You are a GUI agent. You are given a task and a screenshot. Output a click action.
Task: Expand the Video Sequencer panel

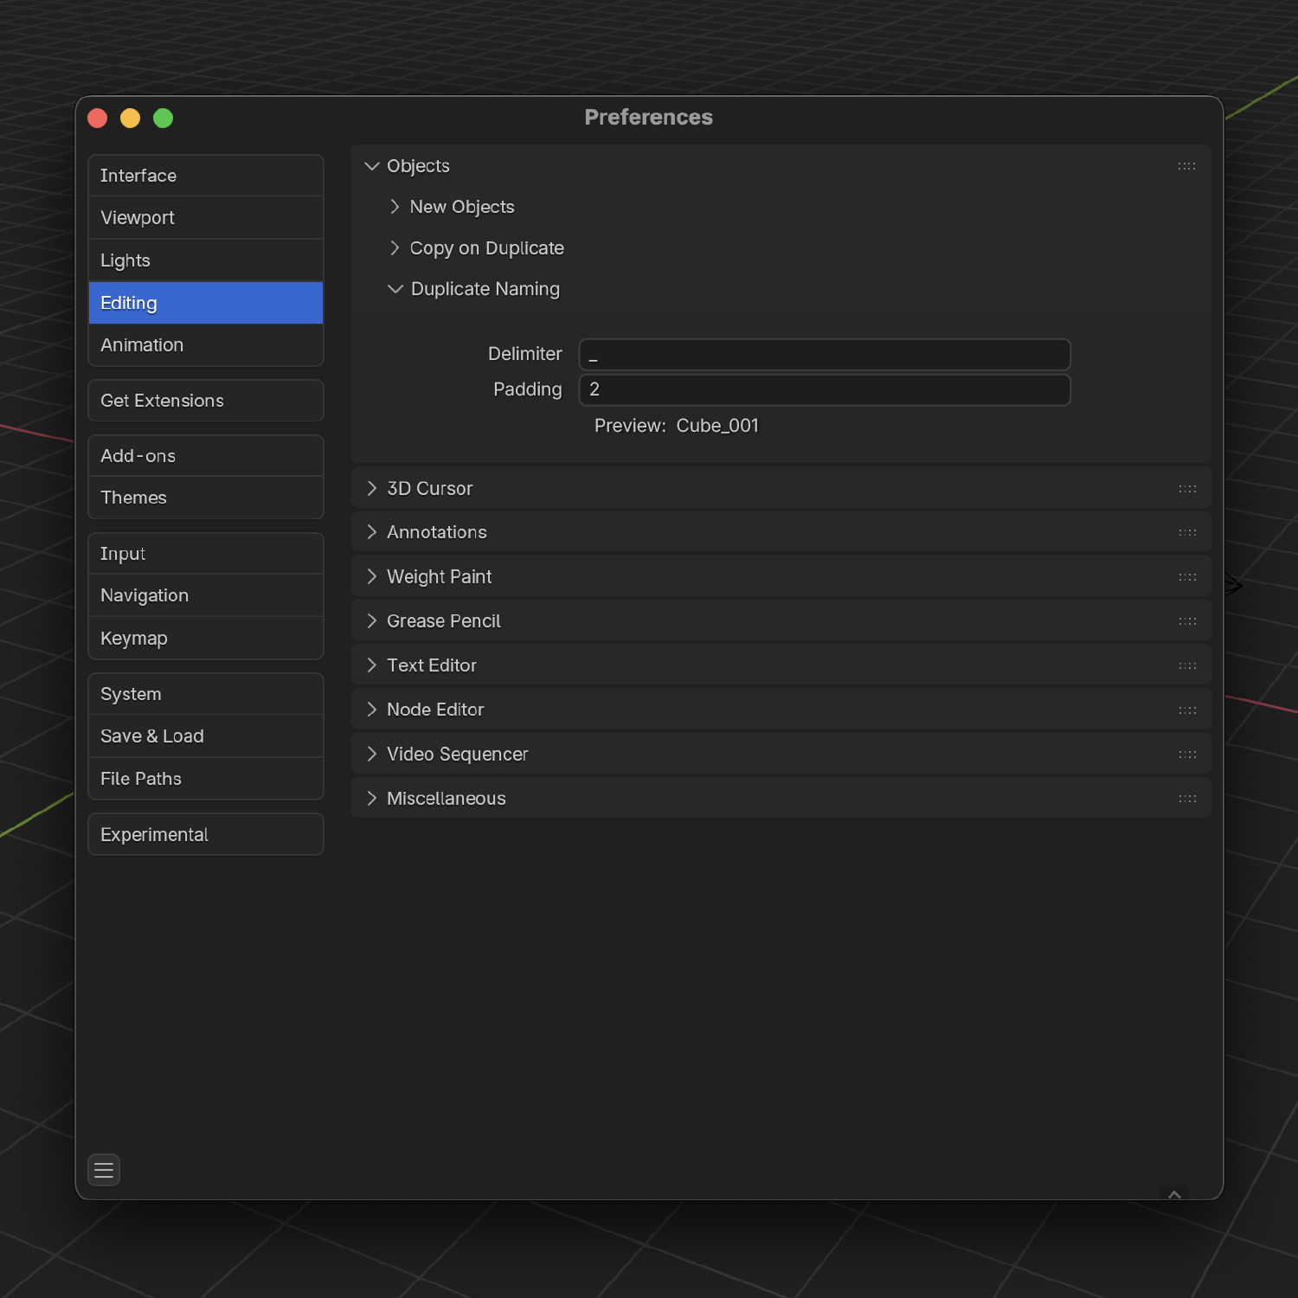click(x=372, y=755)
